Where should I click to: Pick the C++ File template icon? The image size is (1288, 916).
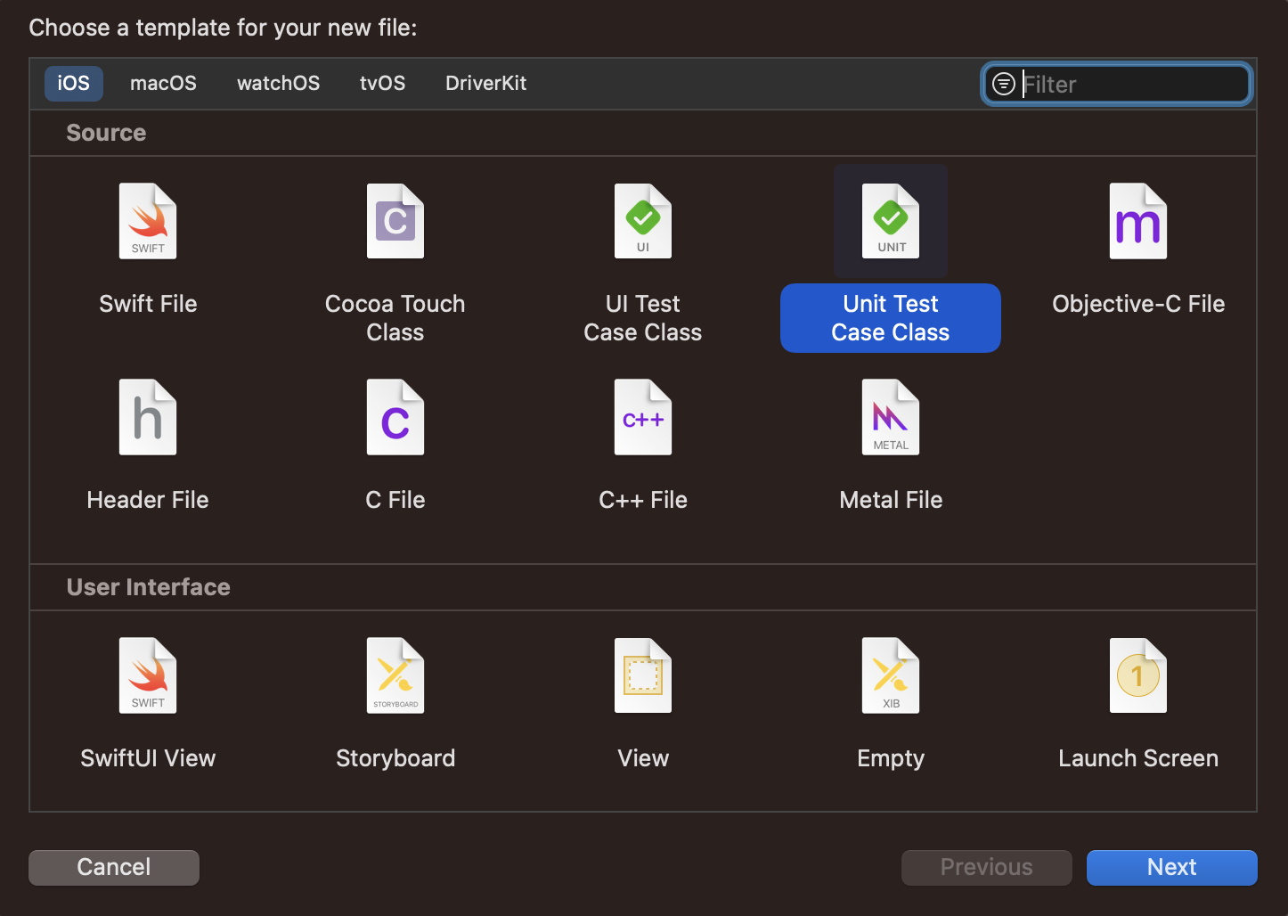point(642,417)
